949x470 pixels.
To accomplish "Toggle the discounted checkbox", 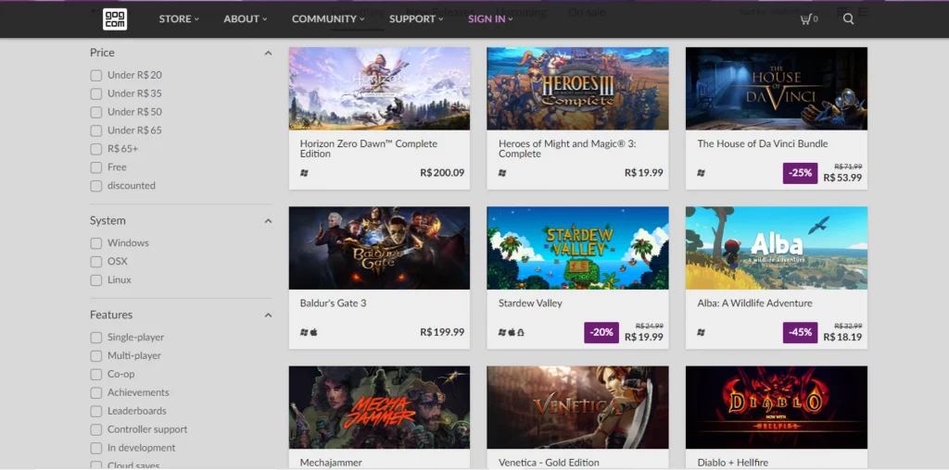I will [95, 186].
